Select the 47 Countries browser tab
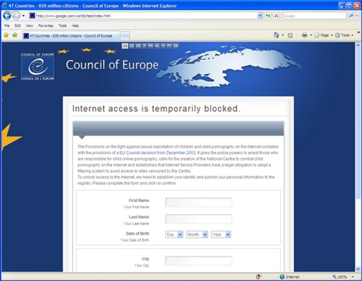The width and height of the screenshot is (362, 281). (x=71, y=36)
